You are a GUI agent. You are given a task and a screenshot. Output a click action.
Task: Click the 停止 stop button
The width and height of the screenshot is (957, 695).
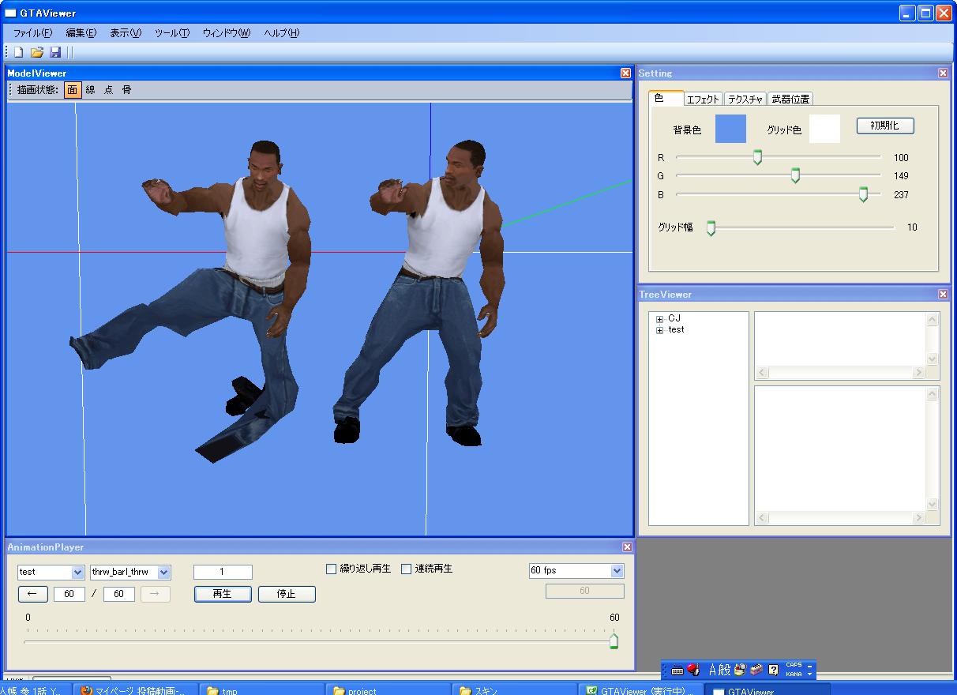pyautogui.click(x=287, y=594)
